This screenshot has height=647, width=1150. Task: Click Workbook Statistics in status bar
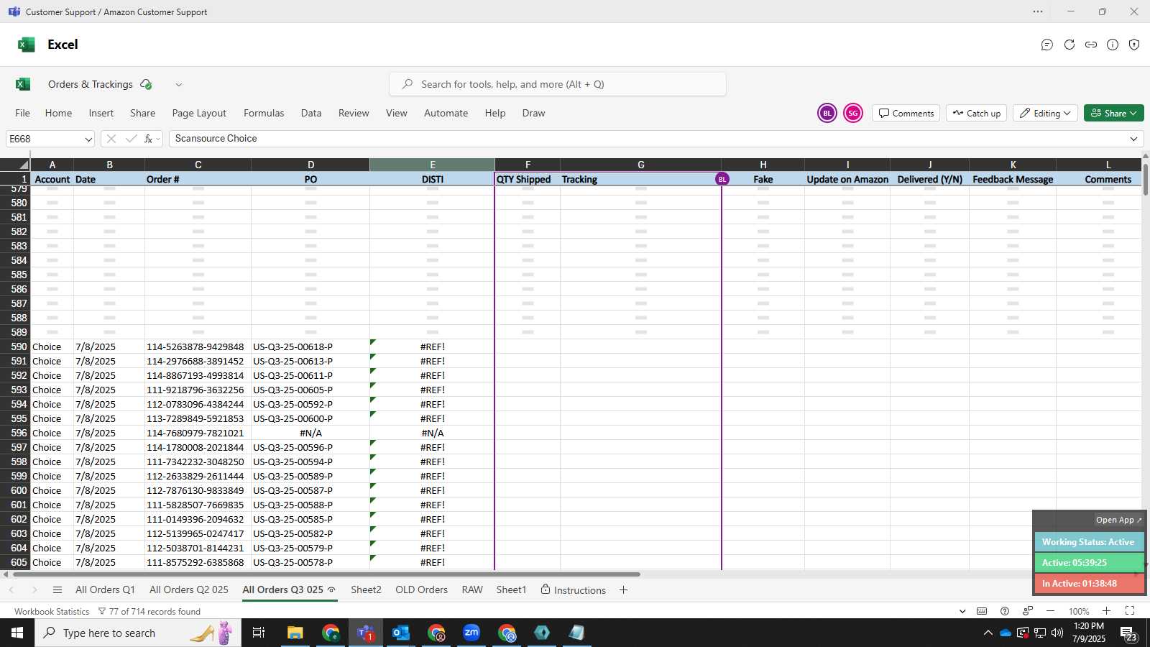point(52,612)
